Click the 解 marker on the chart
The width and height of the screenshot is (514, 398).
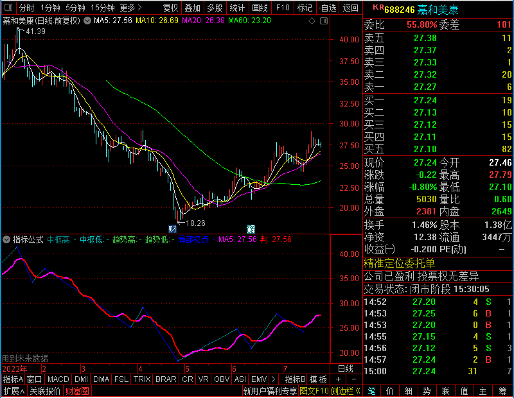tap(251, 229)
